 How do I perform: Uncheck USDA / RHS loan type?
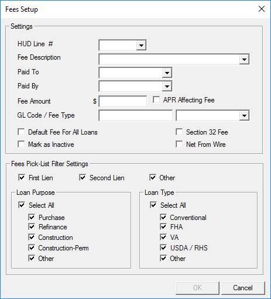(x=163, y=248)
